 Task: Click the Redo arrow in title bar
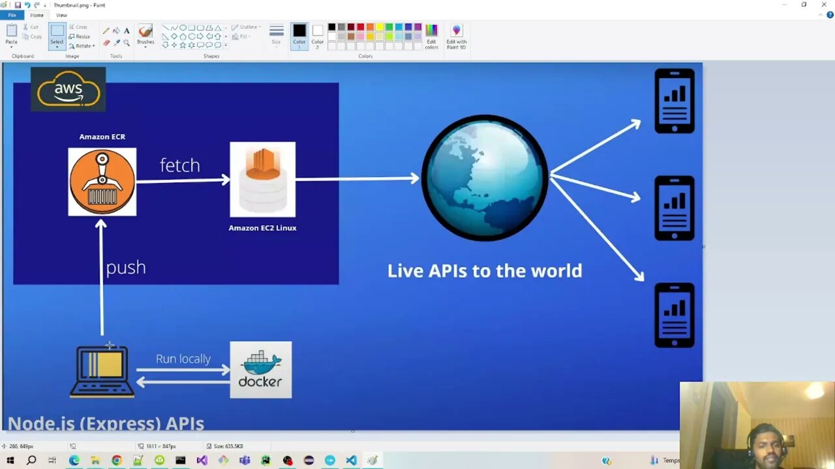[37, 5]
